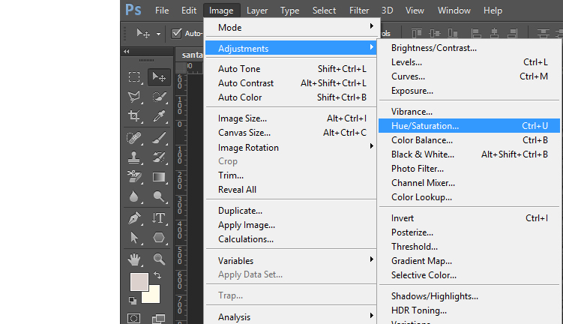Toggle the Auto-Select checkbox
563x324 pixels.
(177, 33)
